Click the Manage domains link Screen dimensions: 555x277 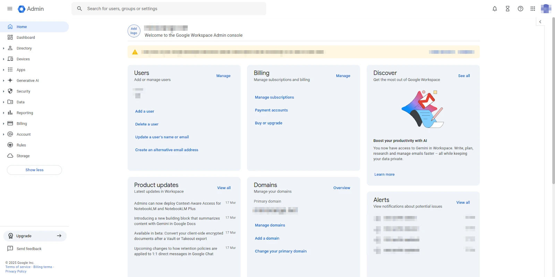(270, 225)
